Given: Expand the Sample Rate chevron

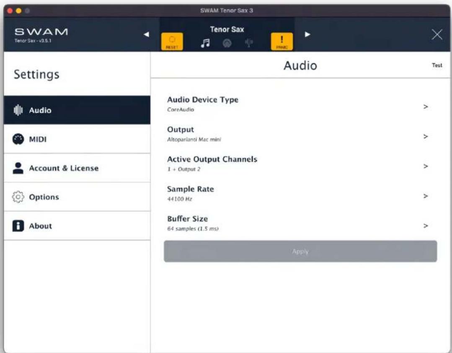Looking at the screenshot, I should (426, 196).
